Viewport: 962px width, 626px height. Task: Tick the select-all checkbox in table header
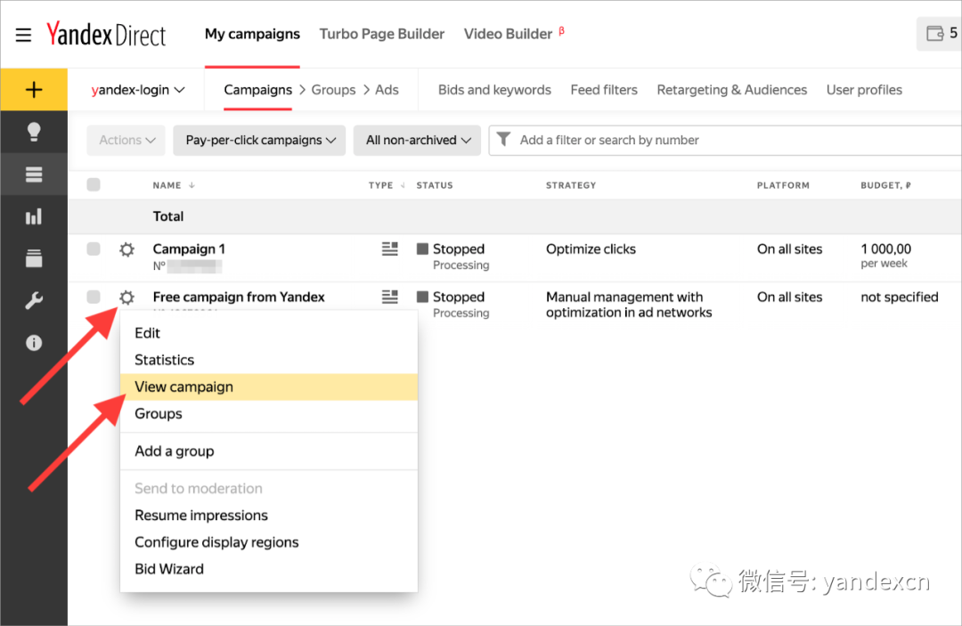[94, 184]
